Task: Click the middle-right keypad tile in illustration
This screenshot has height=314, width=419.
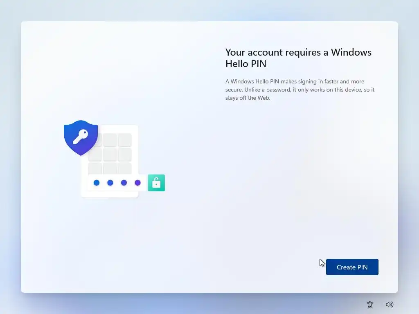Action: tap(125, 154)
